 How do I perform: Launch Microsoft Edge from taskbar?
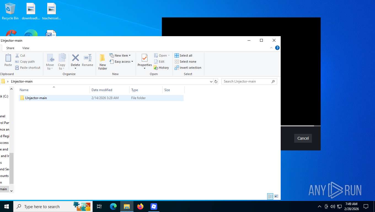tap(113, 206)
